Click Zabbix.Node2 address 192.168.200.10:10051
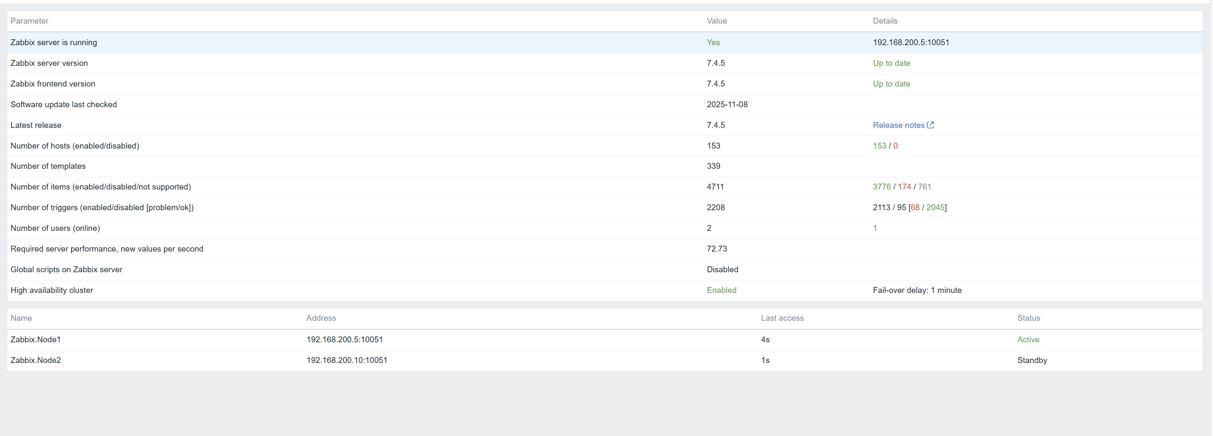The width and height of the screenshot is (1213, 436). tap(347, 360)
